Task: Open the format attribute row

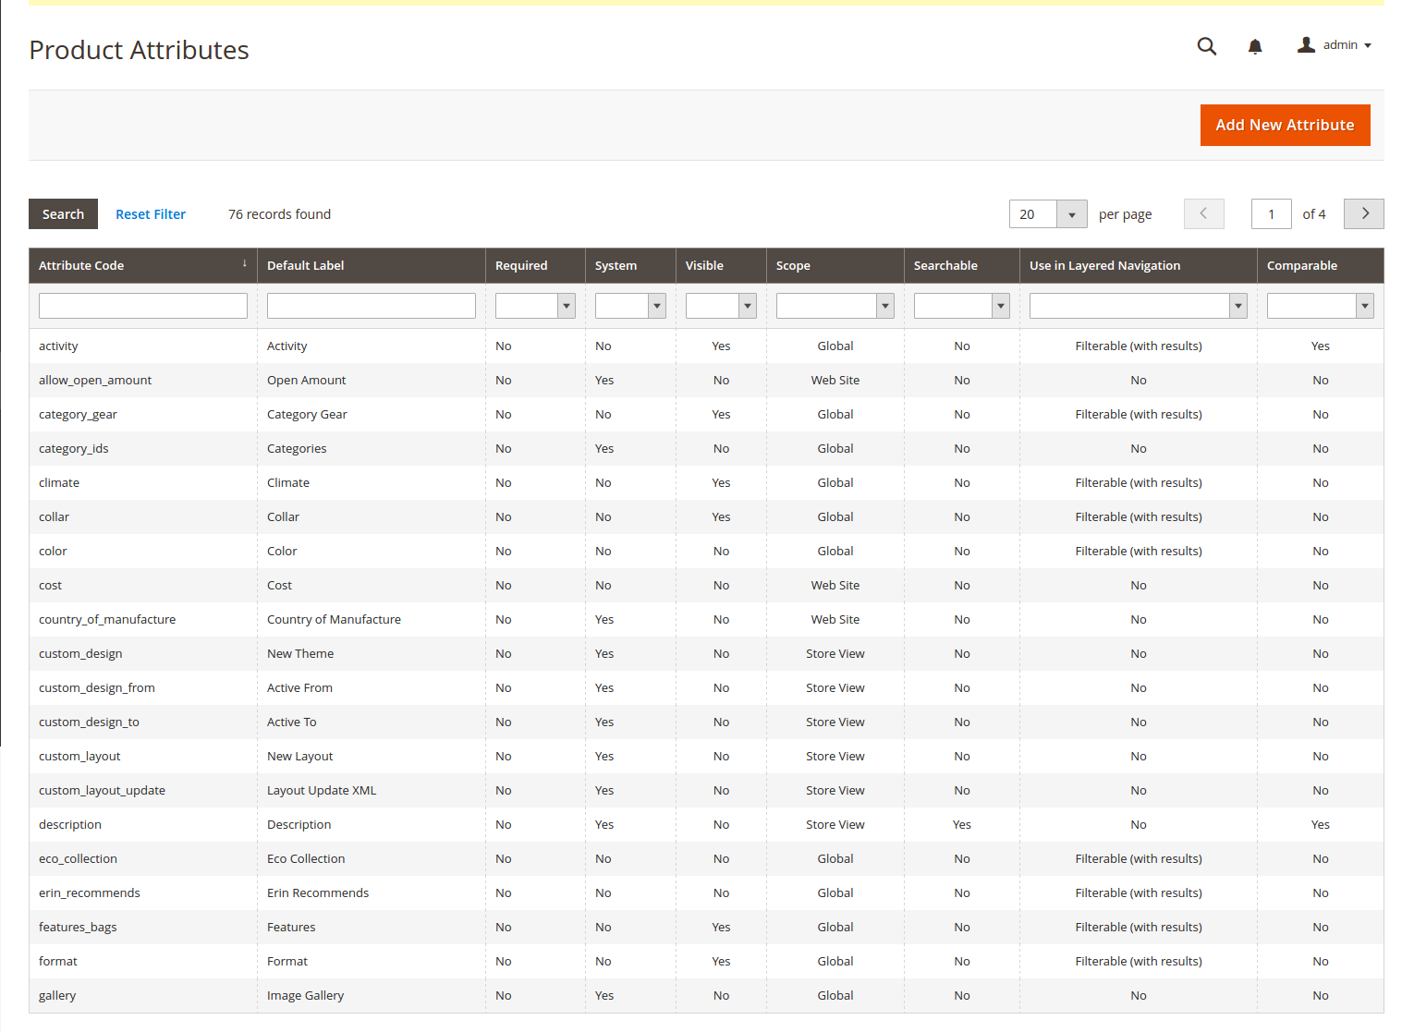Action: (706, 961)
